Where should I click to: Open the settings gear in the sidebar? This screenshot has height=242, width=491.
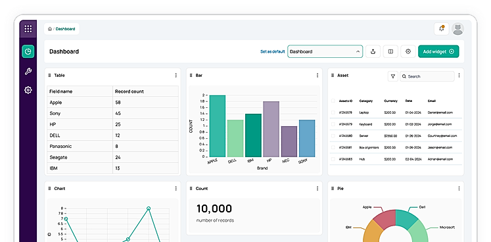pos(28,90)
